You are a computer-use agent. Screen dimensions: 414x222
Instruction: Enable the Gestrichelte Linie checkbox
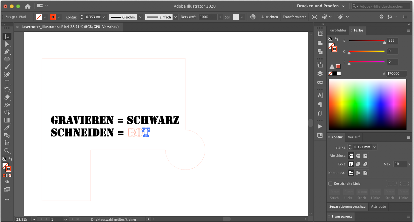(x=330, y=184)
